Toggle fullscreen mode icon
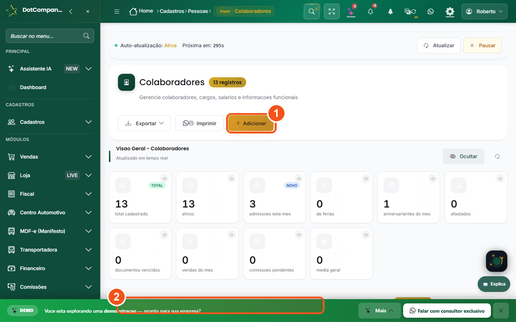Viewport: 516px width, 322px height. coord(332,11)
